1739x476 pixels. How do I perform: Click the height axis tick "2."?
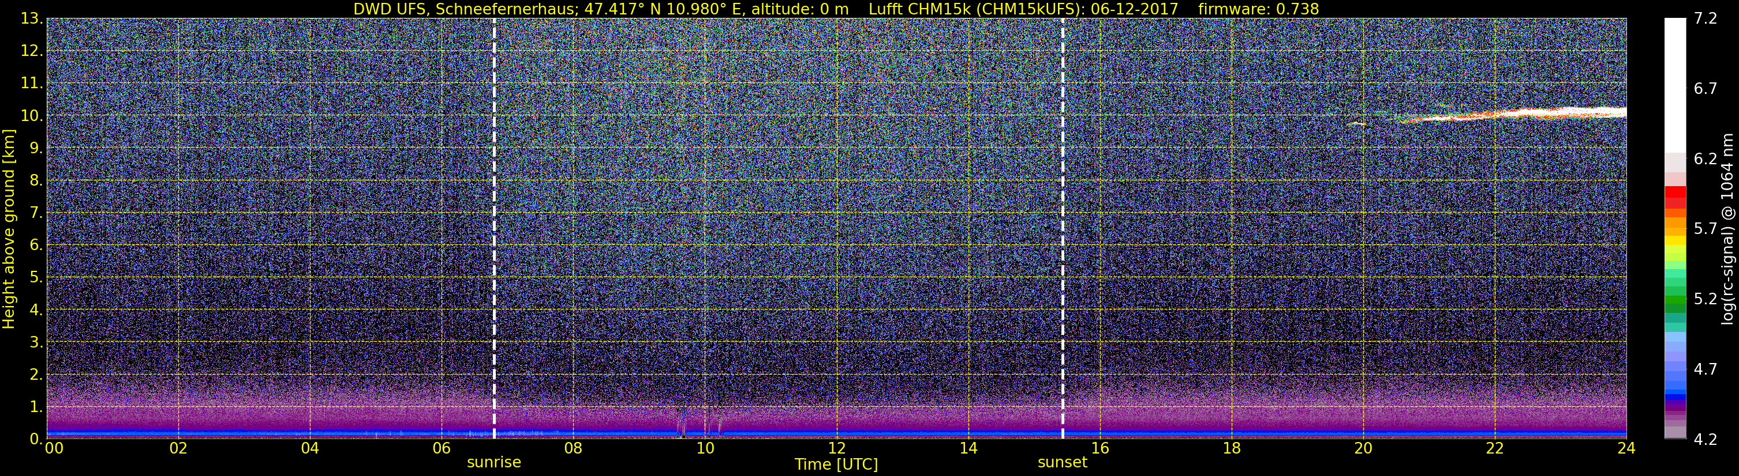36,374
